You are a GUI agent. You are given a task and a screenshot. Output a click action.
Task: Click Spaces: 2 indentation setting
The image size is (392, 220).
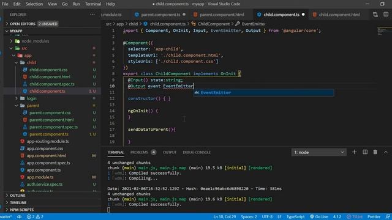click(249, 217)
